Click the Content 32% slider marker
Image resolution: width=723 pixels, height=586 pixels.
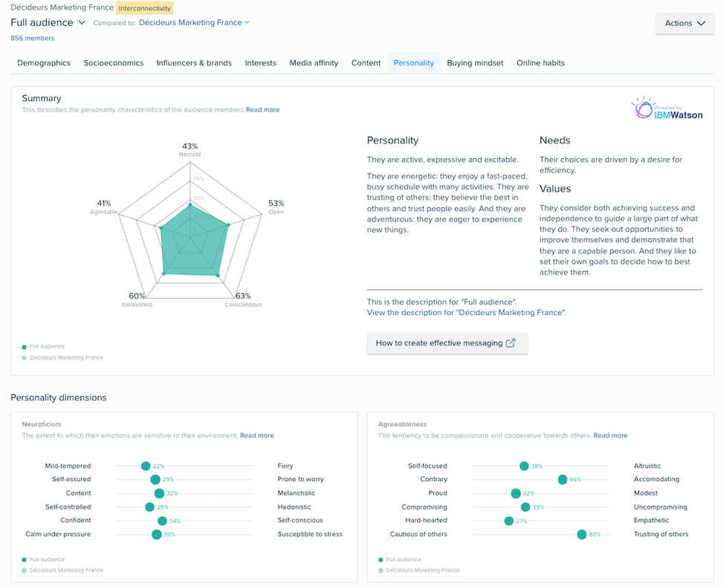[160, 493]
